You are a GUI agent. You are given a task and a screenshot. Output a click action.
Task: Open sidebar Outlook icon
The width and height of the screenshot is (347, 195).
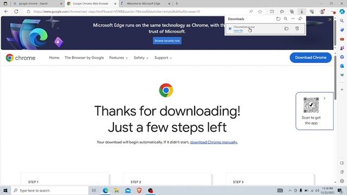point(342,66)
